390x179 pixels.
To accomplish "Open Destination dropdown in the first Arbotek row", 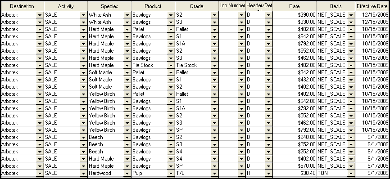I will (x=40, y=15).
